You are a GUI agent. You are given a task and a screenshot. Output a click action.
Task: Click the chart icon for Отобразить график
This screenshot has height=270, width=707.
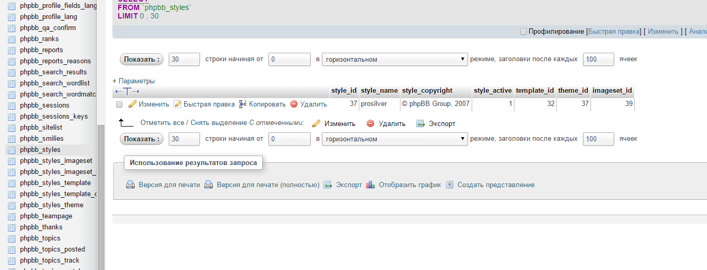[370, 185]
